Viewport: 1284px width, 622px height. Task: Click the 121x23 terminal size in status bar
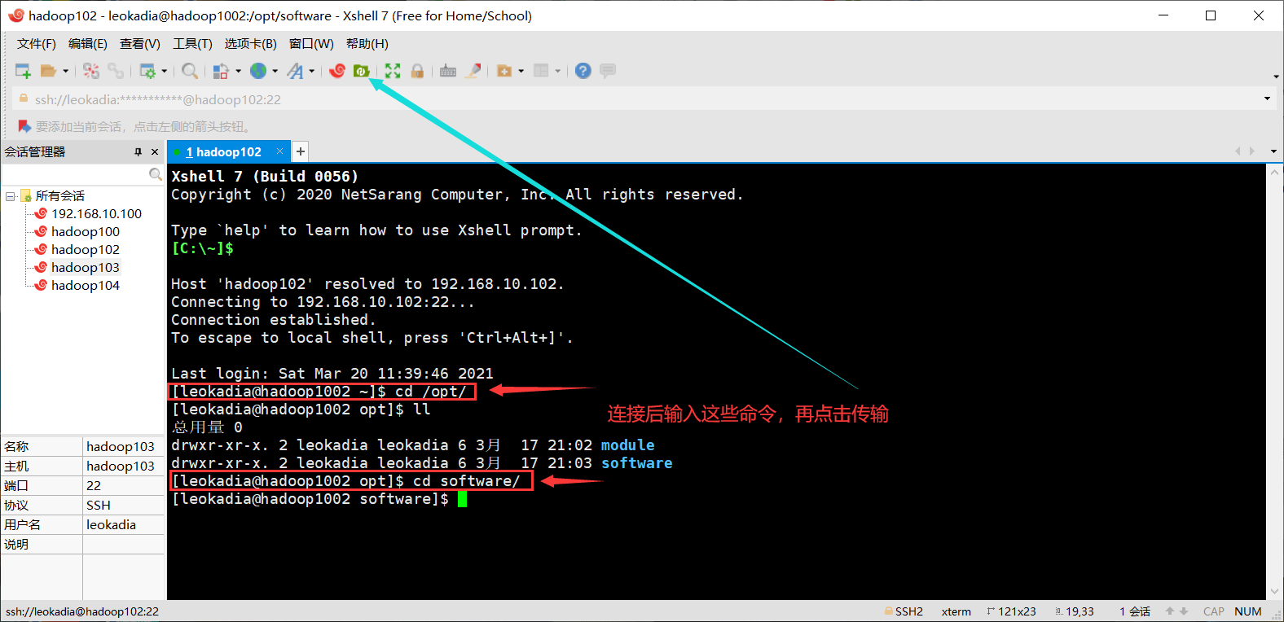[1011, 611]
